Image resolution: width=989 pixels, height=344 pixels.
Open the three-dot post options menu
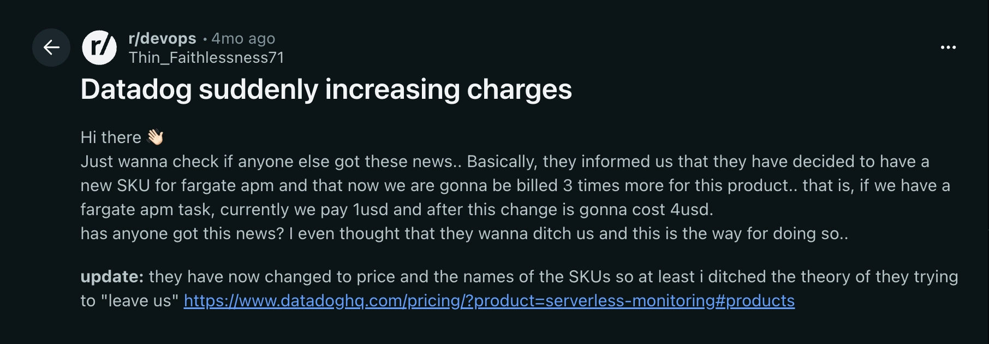[948, 48]
